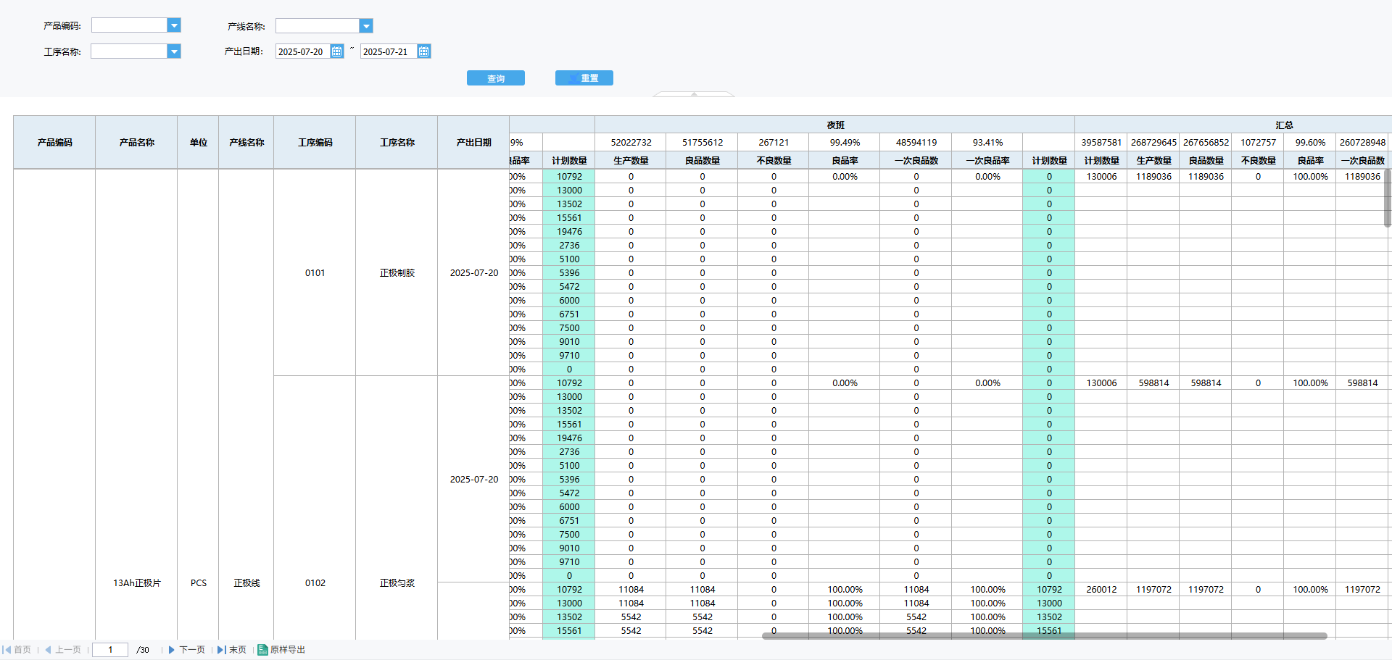The height and width of the screenshot is (660, 1392).
Task: Go to previous page (上一页)
Action: coord(63,650)
